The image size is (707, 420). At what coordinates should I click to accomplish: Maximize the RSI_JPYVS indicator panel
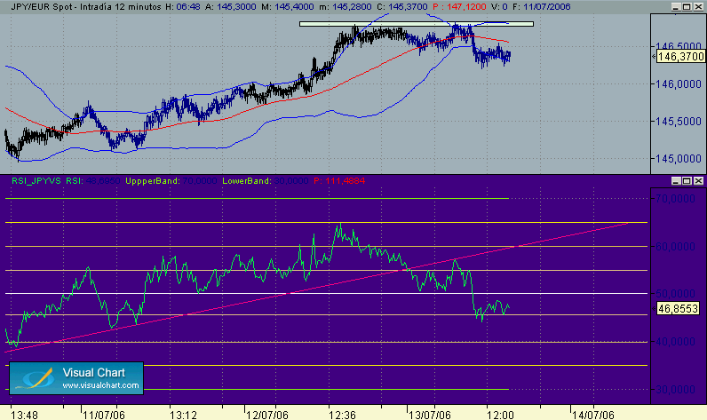tap(687, 181)
